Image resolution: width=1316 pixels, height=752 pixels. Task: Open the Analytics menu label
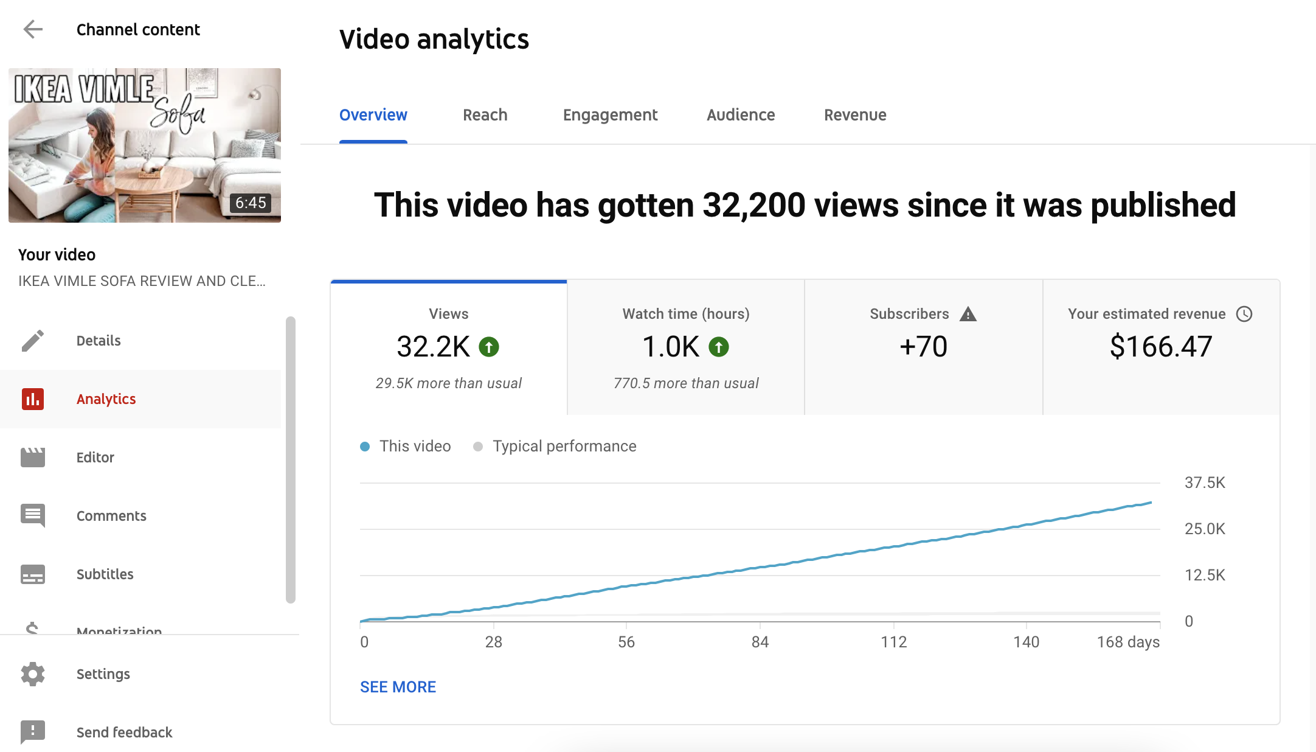(106, 399)
